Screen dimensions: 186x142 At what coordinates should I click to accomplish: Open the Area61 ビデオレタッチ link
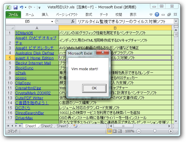35,48
